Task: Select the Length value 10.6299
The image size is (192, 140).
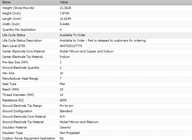Action: pos(65,19)
